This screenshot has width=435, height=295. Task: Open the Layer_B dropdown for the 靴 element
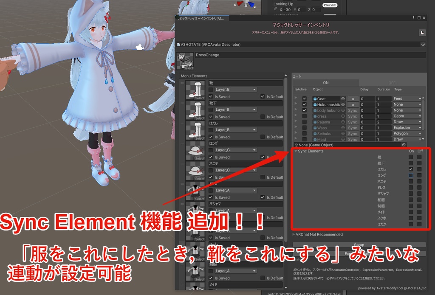pyautogui.click(x=236, y=90)
